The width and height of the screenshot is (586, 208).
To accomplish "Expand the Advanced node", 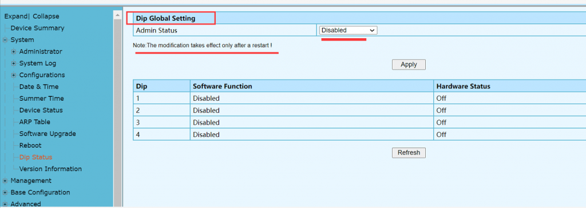I will click(5, 204).
